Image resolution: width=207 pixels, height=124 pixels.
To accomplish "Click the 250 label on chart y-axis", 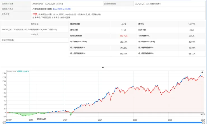I will point(4,73).
